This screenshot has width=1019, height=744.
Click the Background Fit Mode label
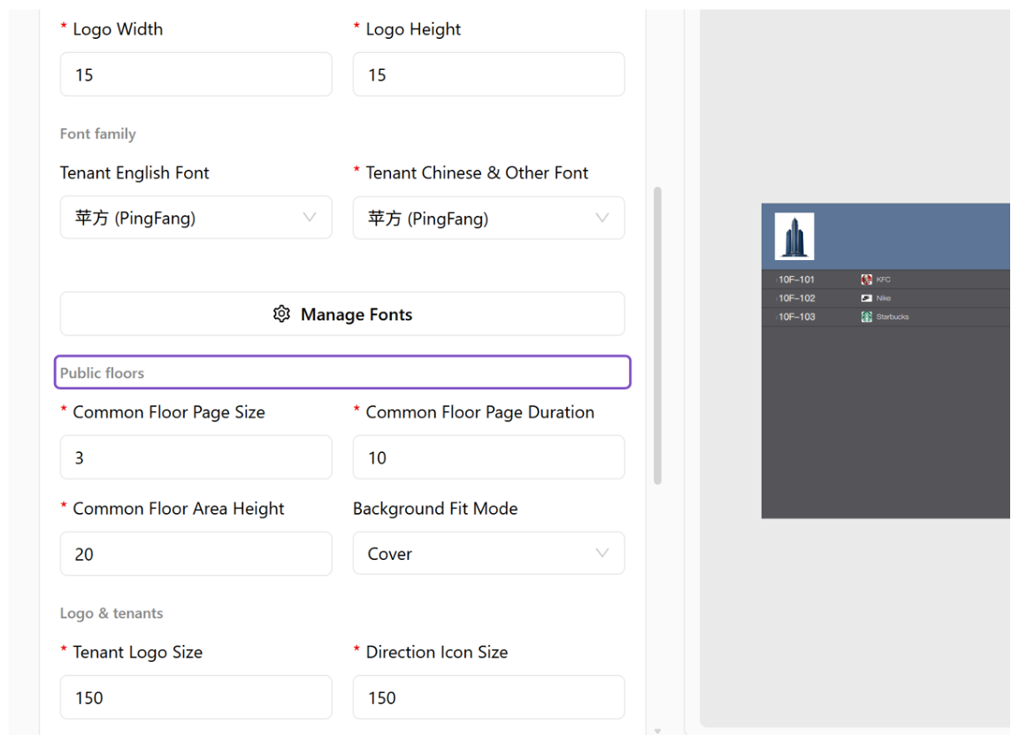(435, 508)
